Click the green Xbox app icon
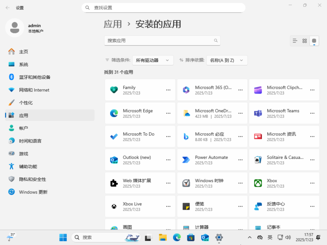The width and height of the screenshot is (327, 245). point(258,183)
